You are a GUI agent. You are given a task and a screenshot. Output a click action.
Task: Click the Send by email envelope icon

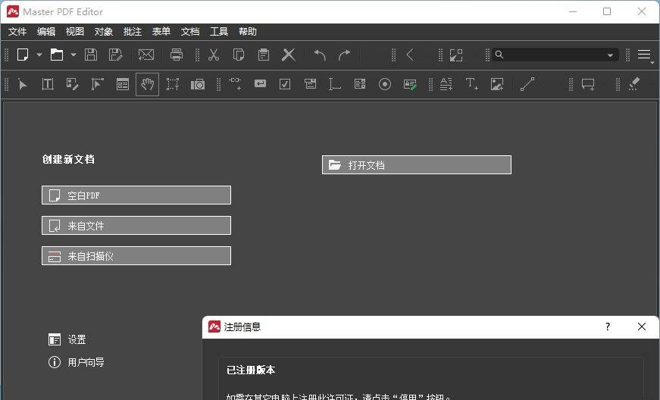click(x=145, y=55)
